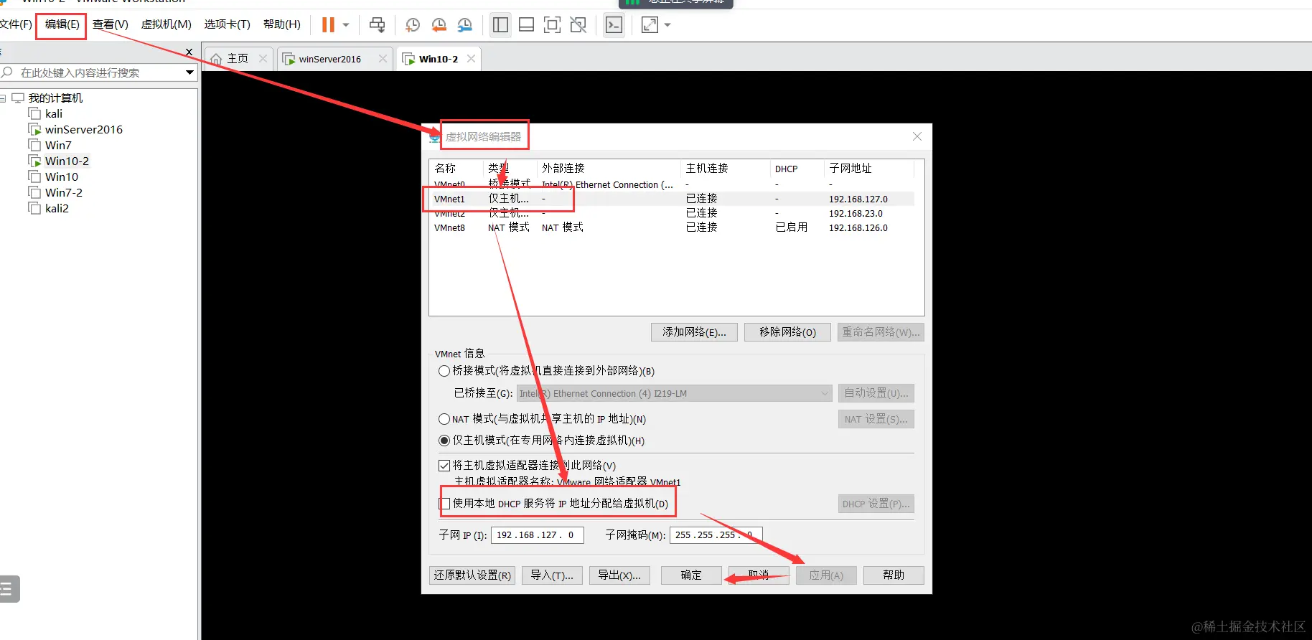Close the 主页 tab

tap(263, 59)
